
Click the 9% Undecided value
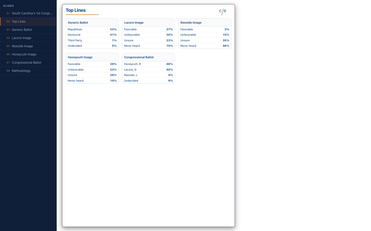coord(171,81)
